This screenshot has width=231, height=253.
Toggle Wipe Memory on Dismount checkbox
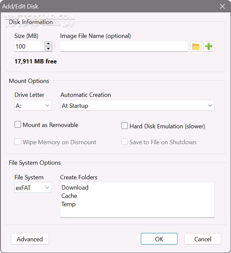click(18, 142)
